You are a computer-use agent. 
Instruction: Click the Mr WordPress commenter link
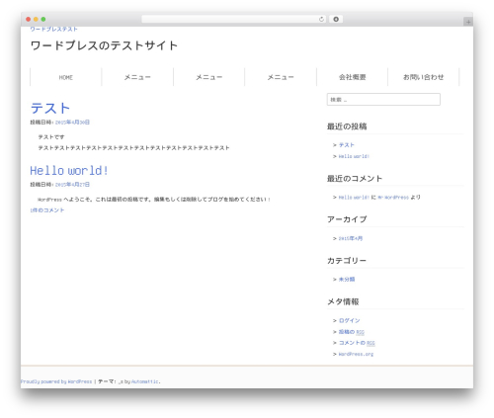[393, 198]
